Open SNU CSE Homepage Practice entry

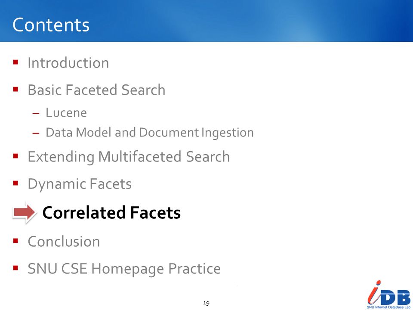[124, 269]
